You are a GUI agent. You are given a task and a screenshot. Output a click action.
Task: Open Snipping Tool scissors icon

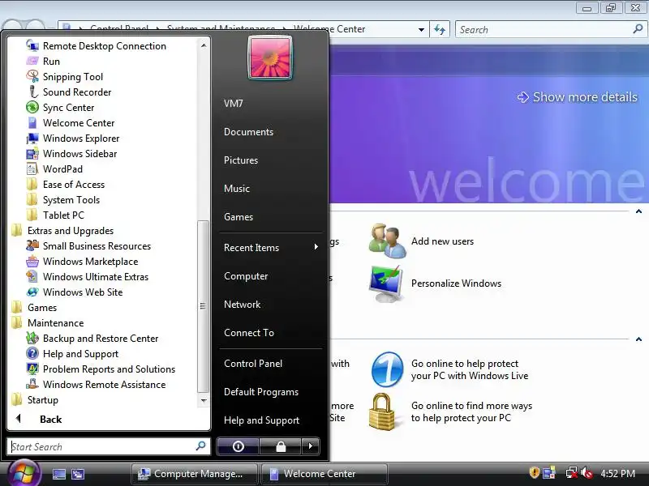32,76
